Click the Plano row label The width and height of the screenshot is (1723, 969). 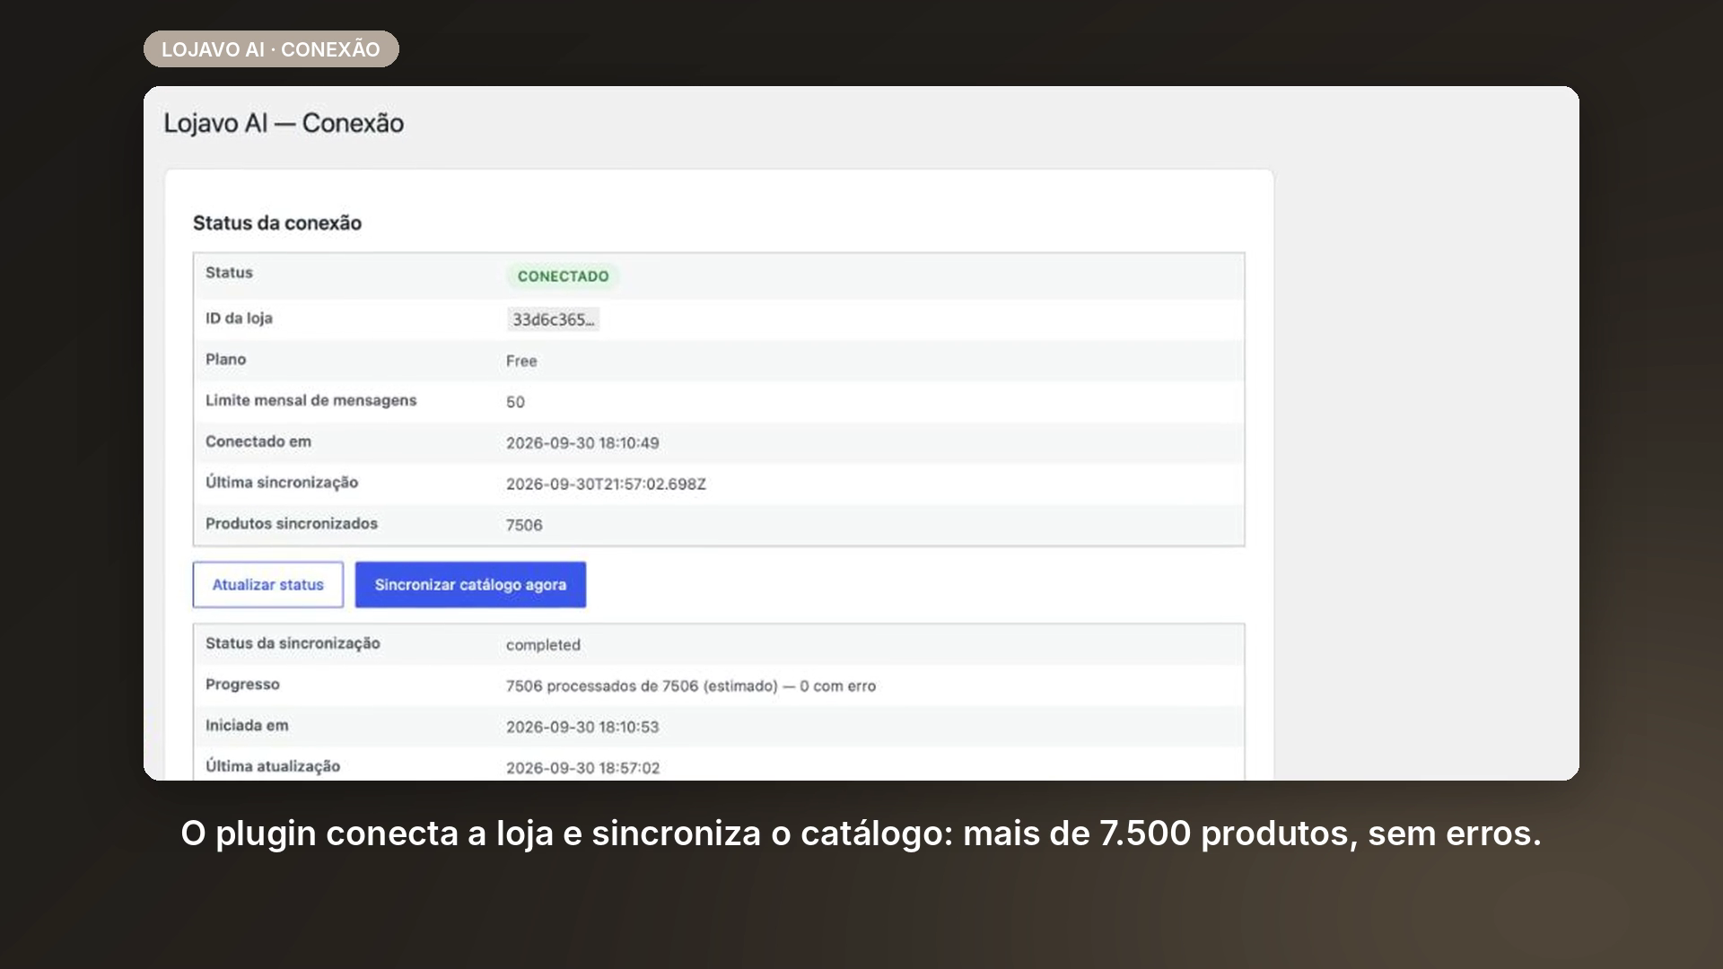[x=225, y=359]
